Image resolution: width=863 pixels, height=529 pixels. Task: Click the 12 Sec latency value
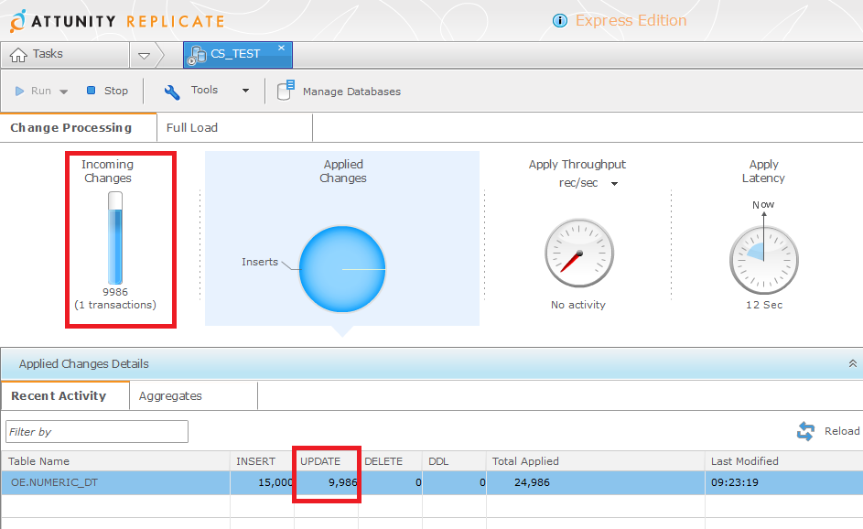(x=764, y=305)
